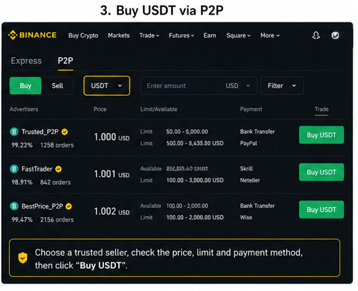Buy USDT from BestPrice_P2P
358x291 pixels.
(321, 210)
